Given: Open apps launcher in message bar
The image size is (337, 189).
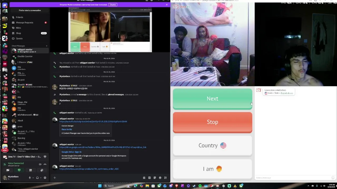Looking at the screenshot, I should 165,178.
